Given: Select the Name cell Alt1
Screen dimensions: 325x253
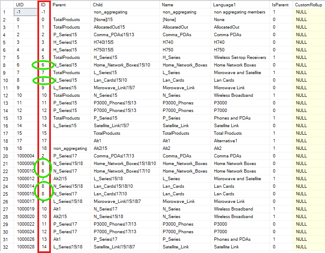Looking at the screenshot, I should [x=185, y=141].
